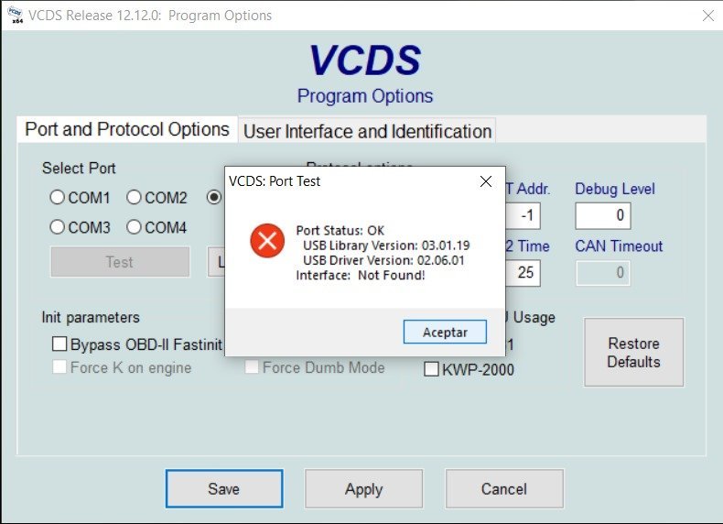Image resolution: width=723 pixels, height=524 pixels.
Task: Open User Interface and Identification tab
Action: (367, 131)
